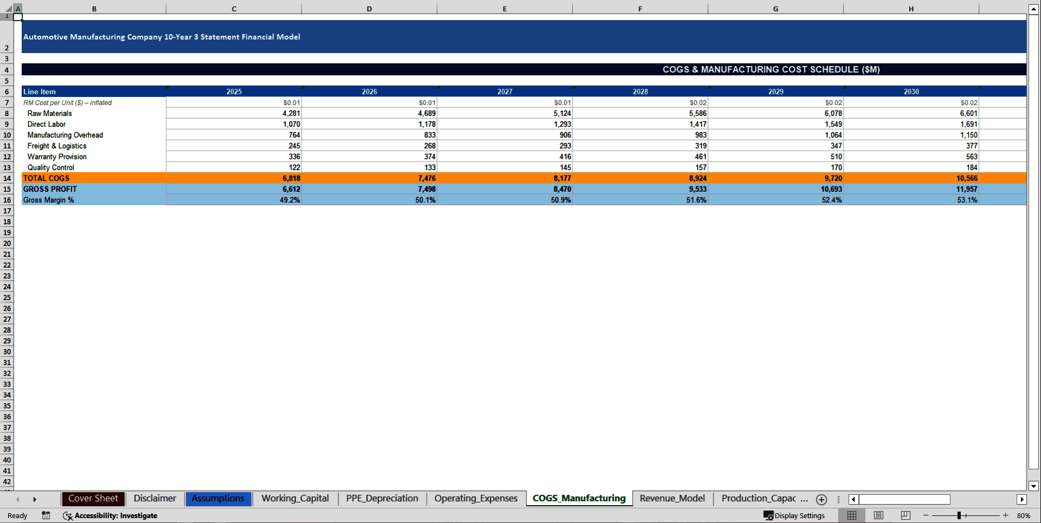The height and width of the screenshot is (523, 1041).
Task: Switch to the Revenue_Model sheet tab
Action: coord(672,499)
